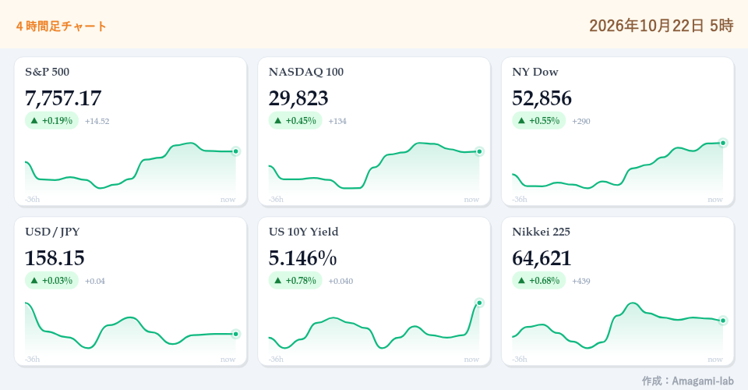Click the NY Dow card title
Screen dimensions: 748x390
coord(535,72)
